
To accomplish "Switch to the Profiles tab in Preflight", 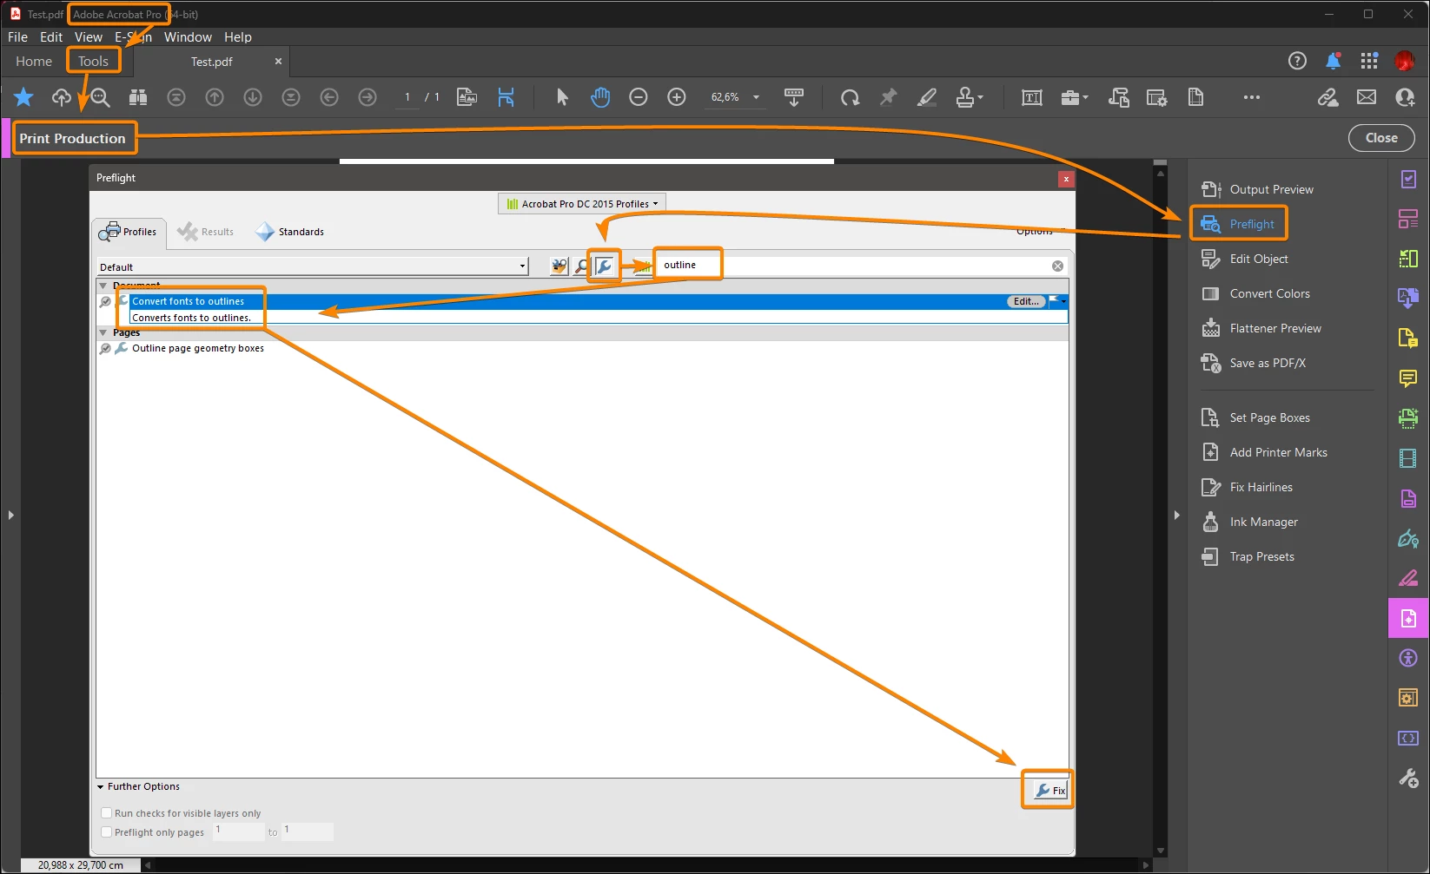I will (x=129, y=232).
